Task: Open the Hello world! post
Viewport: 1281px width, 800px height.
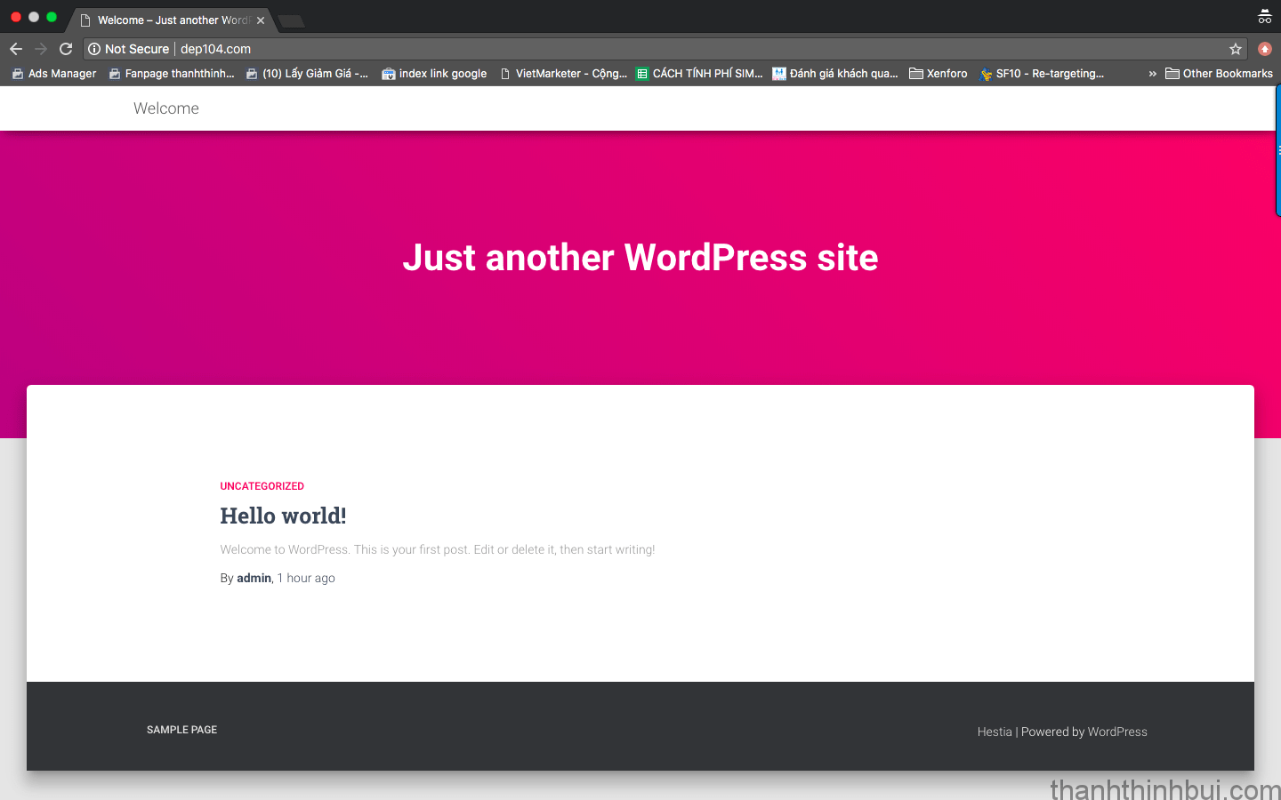Action: (283, 516)
